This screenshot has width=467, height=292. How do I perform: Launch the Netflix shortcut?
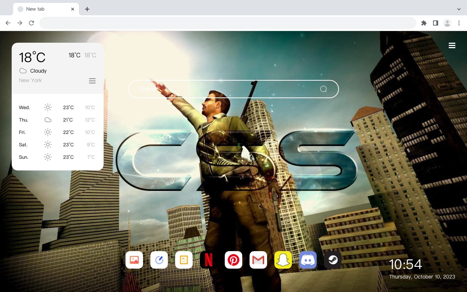pos(209,260)
